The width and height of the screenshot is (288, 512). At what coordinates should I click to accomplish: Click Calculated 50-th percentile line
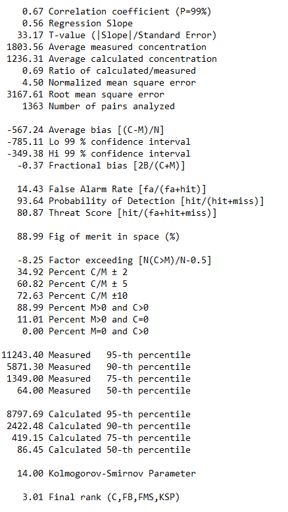tap(104, 449)
